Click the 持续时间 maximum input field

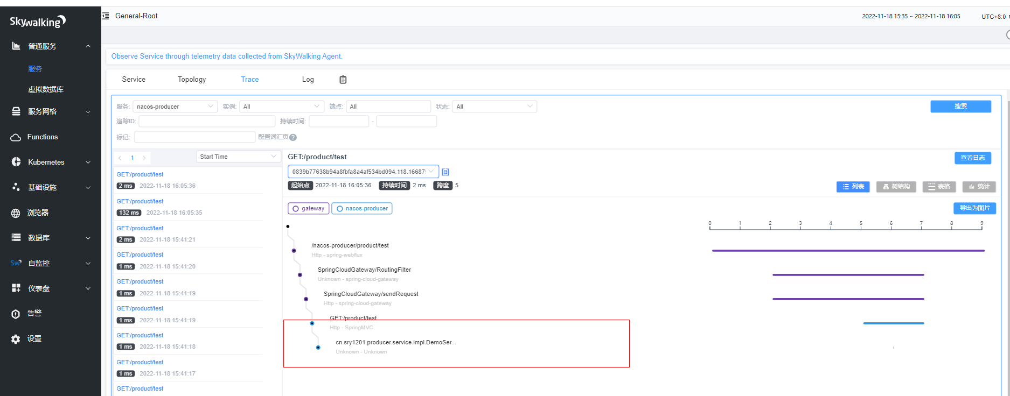tap(407, 121)
